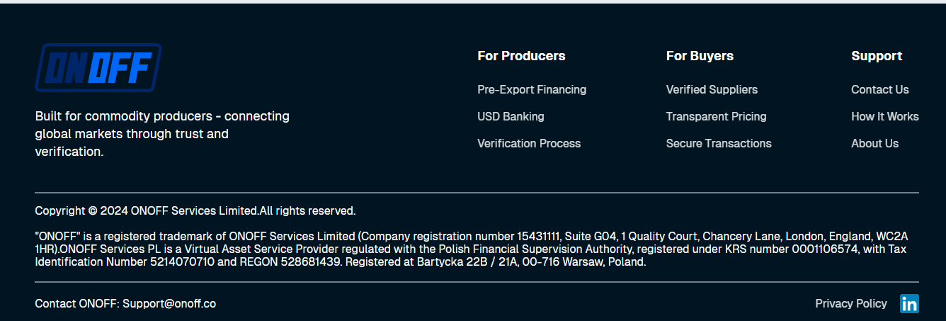Select Verified Suppliers link
Viewport: 946px width, 321px height.
pyautogui.click(x=712, y=89)
